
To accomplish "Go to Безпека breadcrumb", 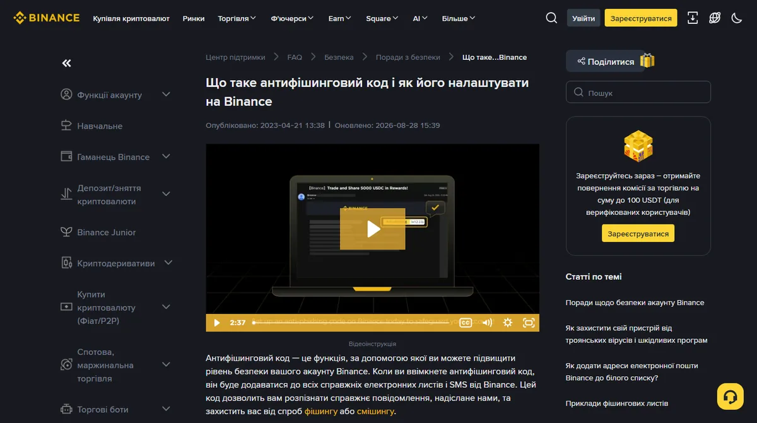I will click(x=339, y=57).
